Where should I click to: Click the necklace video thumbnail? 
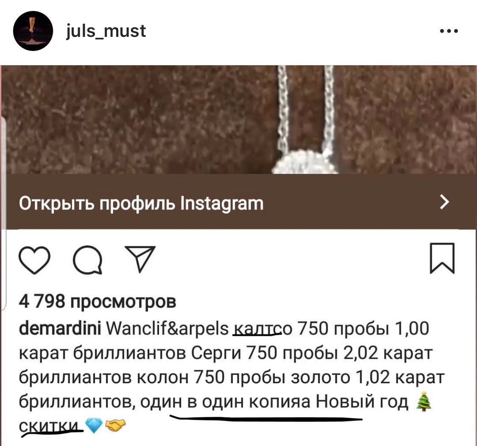point(238,119)
